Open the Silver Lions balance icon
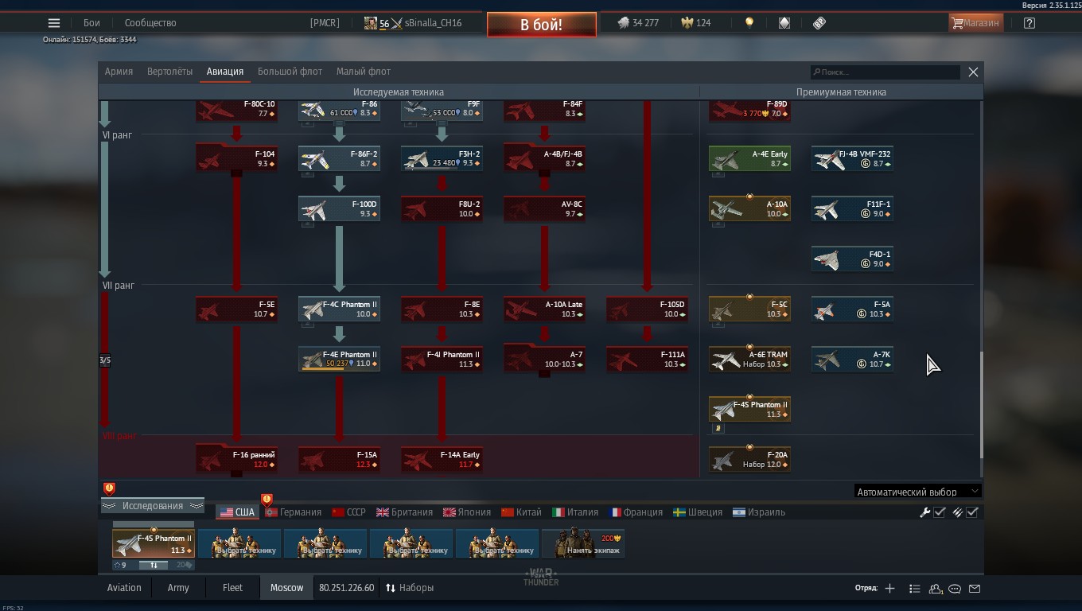This screenshot has width=1082, height=611. [623, 23]
